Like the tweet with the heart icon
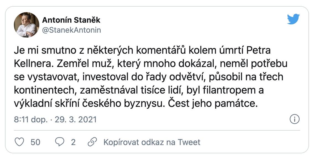 tap(19, 142)
